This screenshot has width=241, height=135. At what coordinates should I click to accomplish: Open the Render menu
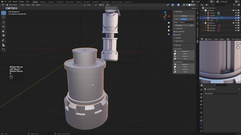15,1
